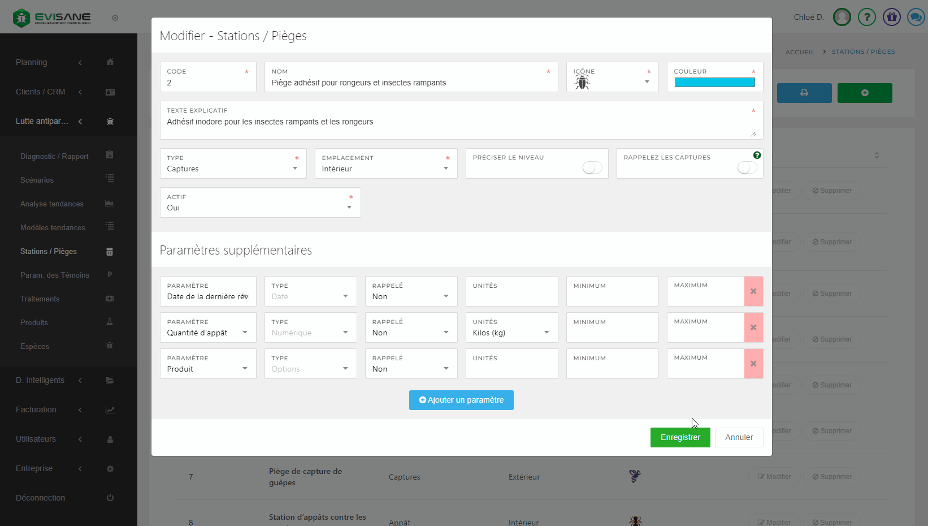Click the gift icon in top bar
The width and height of the screenshot is (928, 526).
(891, 17)
